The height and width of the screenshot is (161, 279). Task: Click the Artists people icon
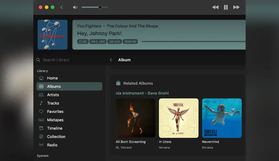click(x=41, y=95)
